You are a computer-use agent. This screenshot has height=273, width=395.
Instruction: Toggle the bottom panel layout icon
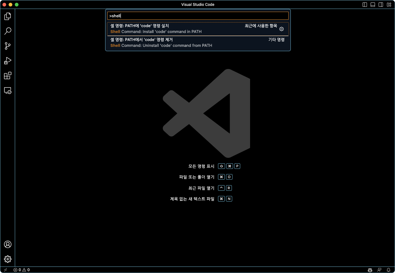pyautogui.click(x=373, y=5)
